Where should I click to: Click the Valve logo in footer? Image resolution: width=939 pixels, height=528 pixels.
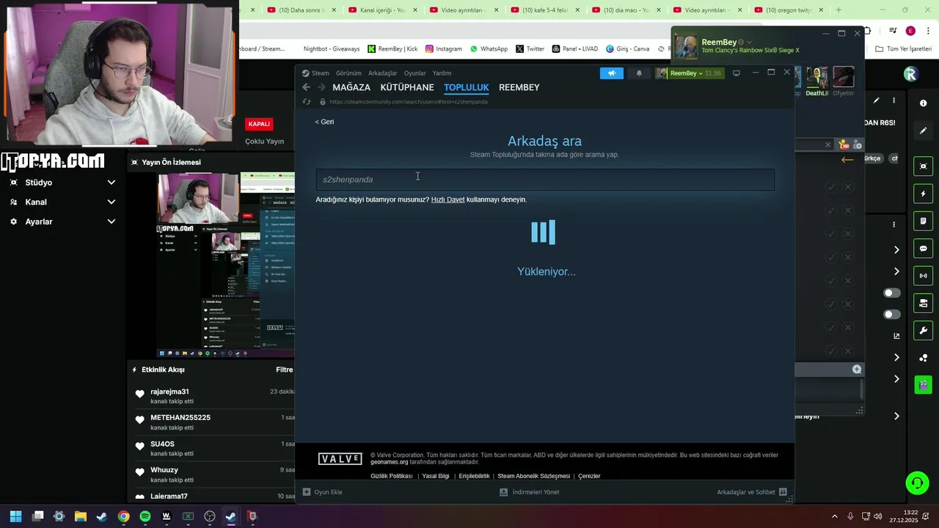pos(340,459)
